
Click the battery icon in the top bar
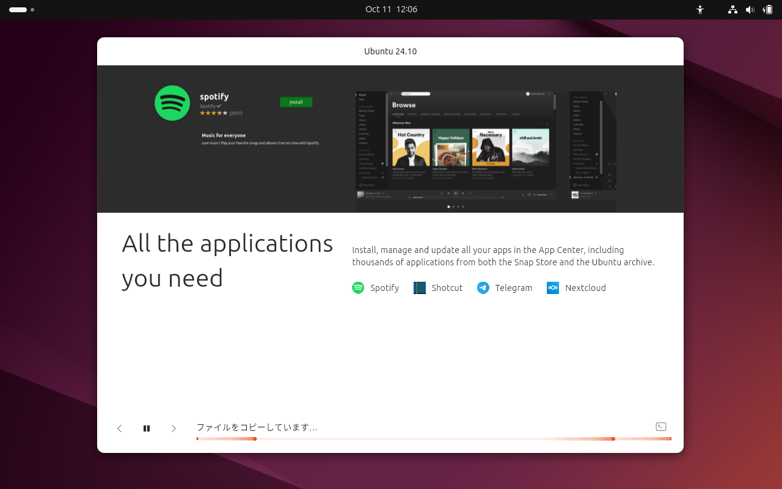pyautogui.click(x=767, y=9)
